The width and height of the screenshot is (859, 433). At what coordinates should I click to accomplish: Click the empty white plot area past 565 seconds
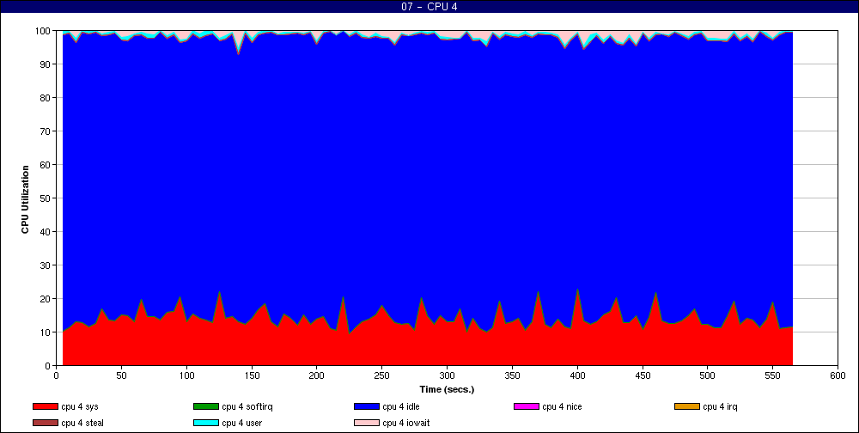click(x=814, y=198)
